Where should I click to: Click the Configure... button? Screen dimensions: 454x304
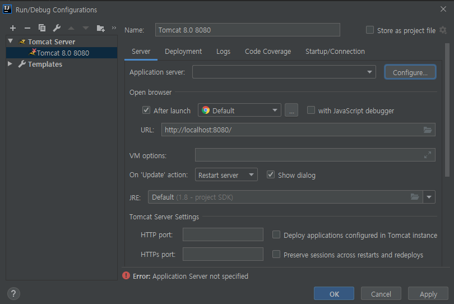[x=410, y=72]
